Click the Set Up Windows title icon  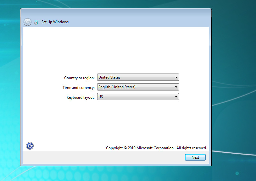pos(36,22)
